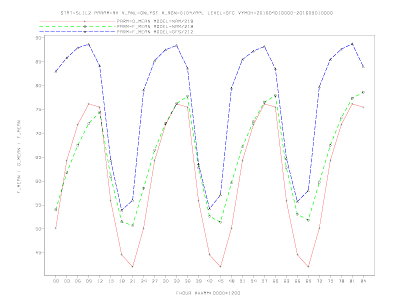Click the green dashed legend line sample
The height and width of the screenshot is (306, 396).
[77, 26]
